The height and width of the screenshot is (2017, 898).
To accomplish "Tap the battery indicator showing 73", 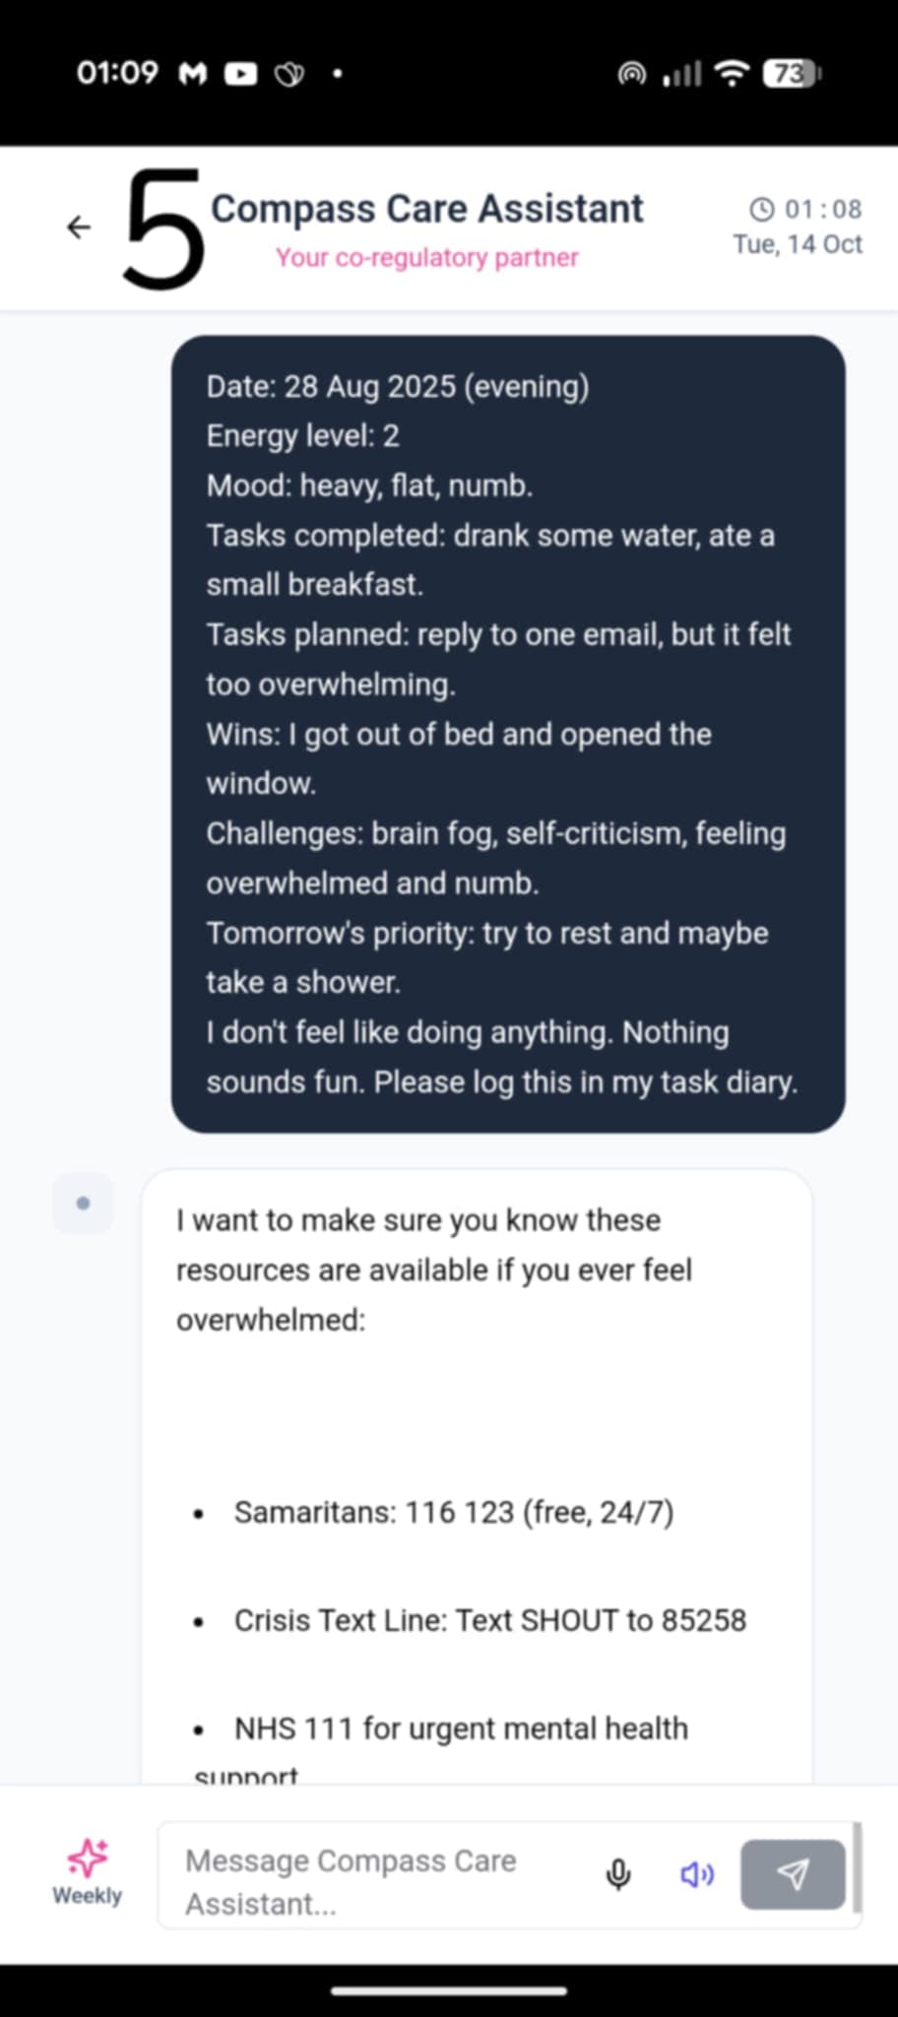I will [792, 74].
